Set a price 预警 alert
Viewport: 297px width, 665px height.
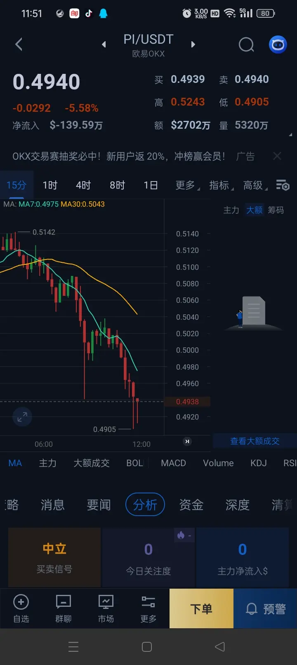click(x=265, y=608)
